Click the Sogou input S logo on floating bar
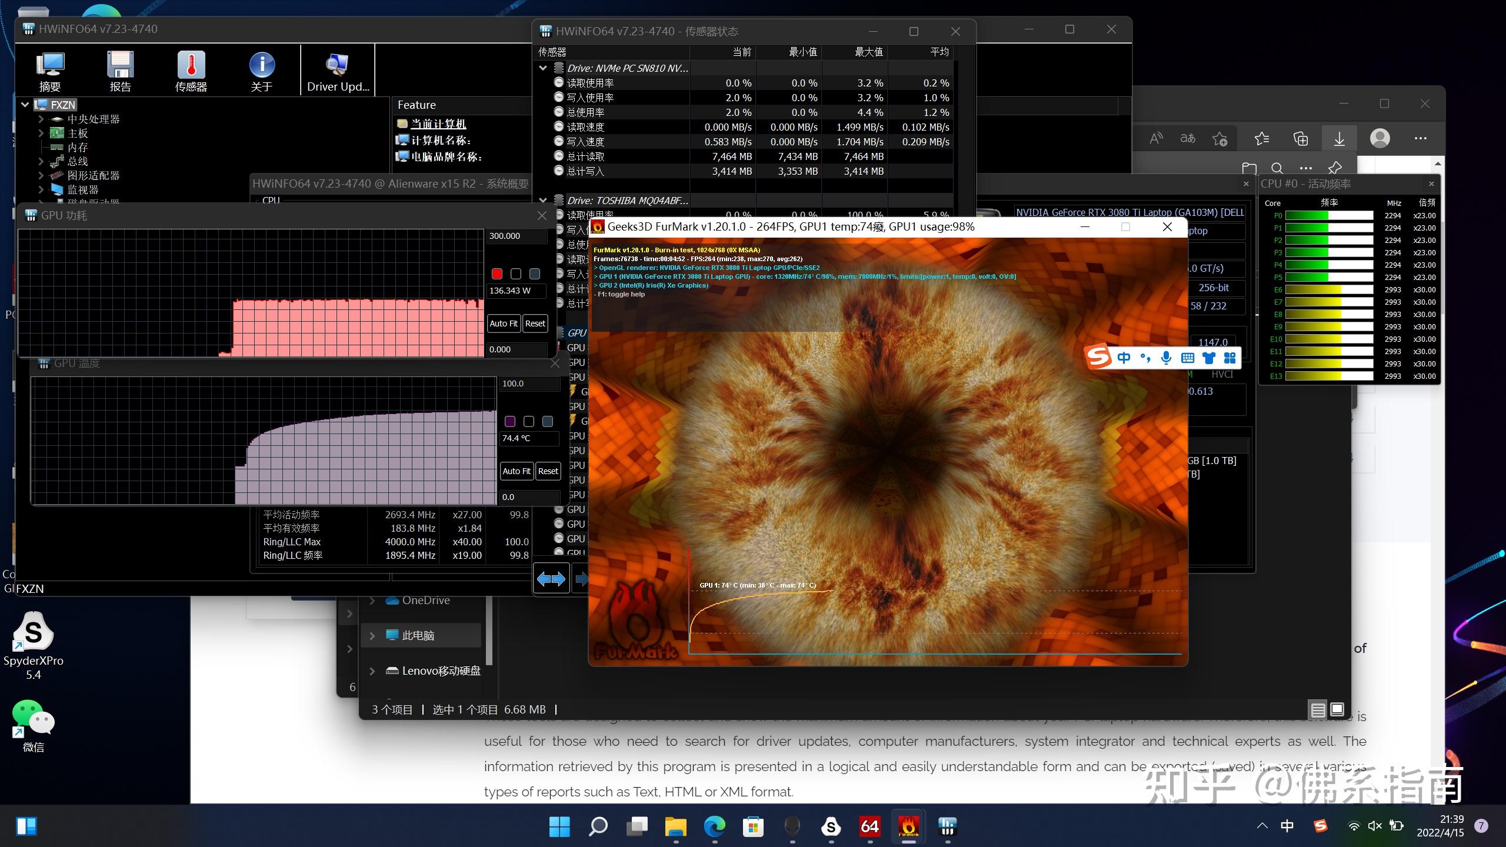 pos(1098,357)
